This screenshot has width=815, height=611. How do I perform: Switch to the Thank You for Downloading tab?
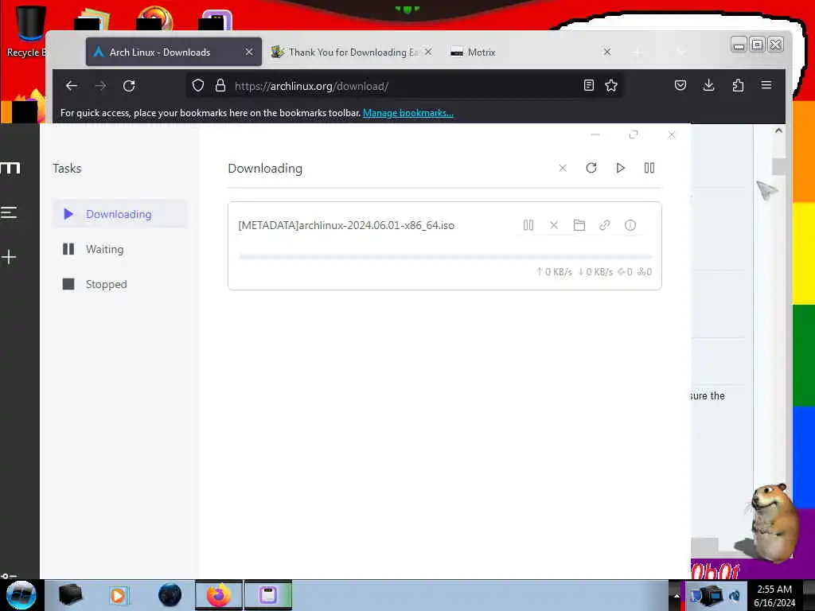click(x=353, y=52)
